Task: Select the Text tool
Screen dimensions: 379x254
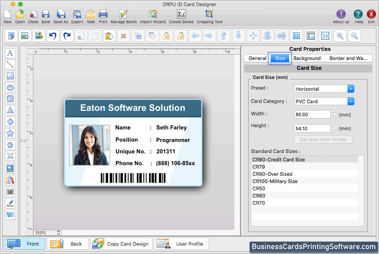Action: [x=10, y=53]
